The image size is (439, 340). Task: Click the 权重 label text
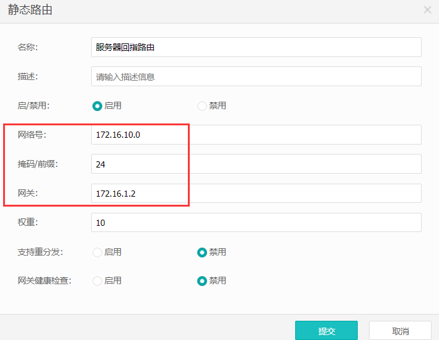(x=28, y=222)
